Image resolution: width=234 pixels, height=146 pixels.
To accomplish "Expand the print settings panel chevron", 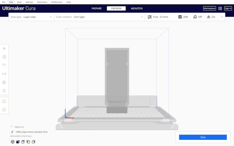I will pyautogui.click(x=222, y=17).
